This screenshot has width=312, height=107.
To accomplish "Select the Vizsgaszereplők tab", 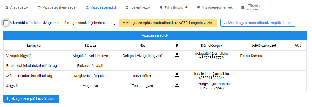I will coord(101,7).
